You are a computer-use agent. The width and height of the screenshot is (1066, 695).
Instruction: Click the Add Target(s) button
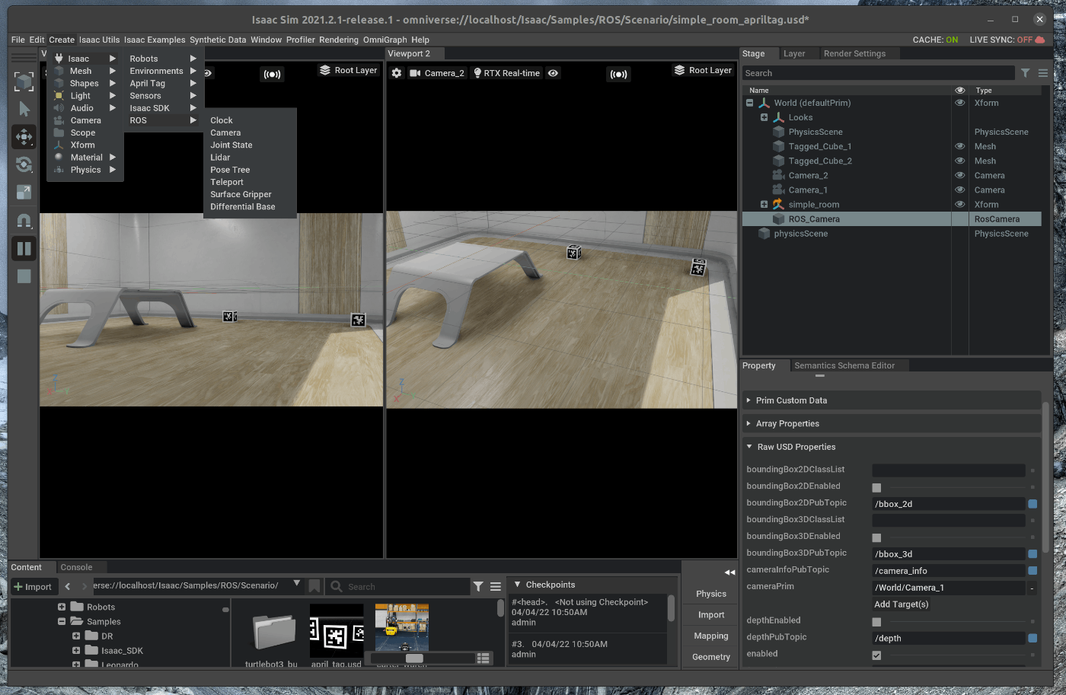[x=902, y=604]
